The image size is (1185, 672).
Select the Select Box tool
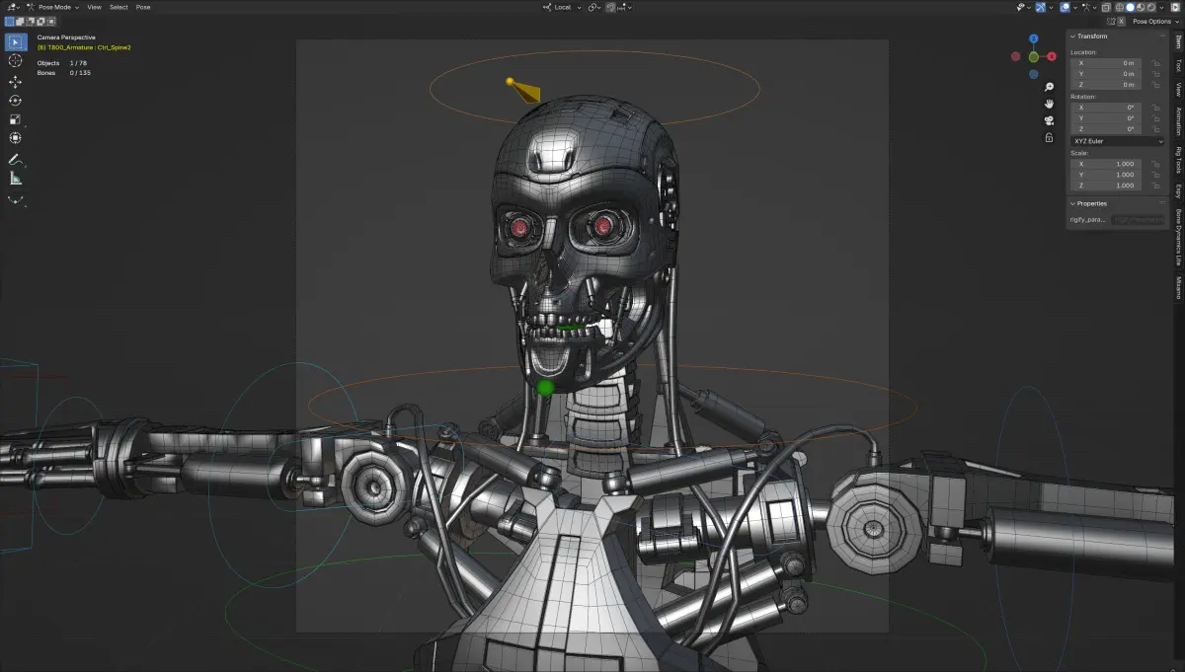[16, 41]
